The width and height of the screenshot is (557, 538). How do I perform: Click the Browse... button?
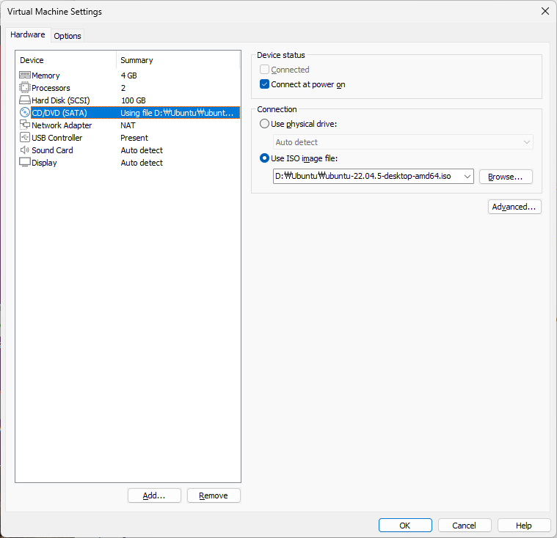506,177
